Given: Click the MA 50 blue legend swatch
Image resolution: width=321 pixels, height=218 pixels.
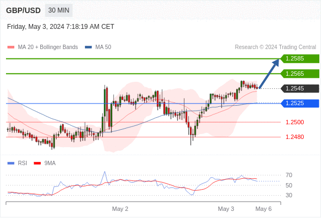Looking at the screenshot, I should click(x=88, y=47).
